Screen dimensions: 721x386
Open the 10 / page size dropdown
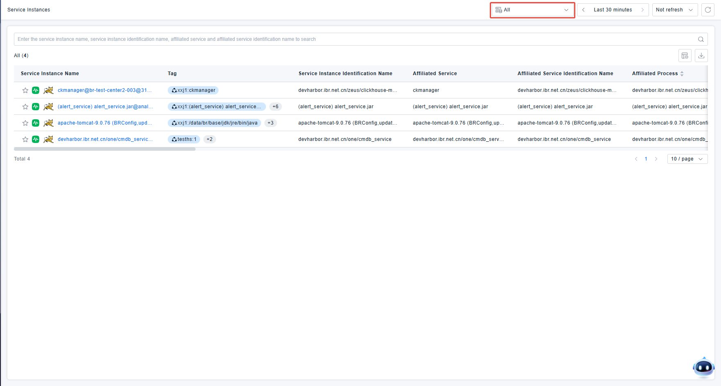(687, 159)
